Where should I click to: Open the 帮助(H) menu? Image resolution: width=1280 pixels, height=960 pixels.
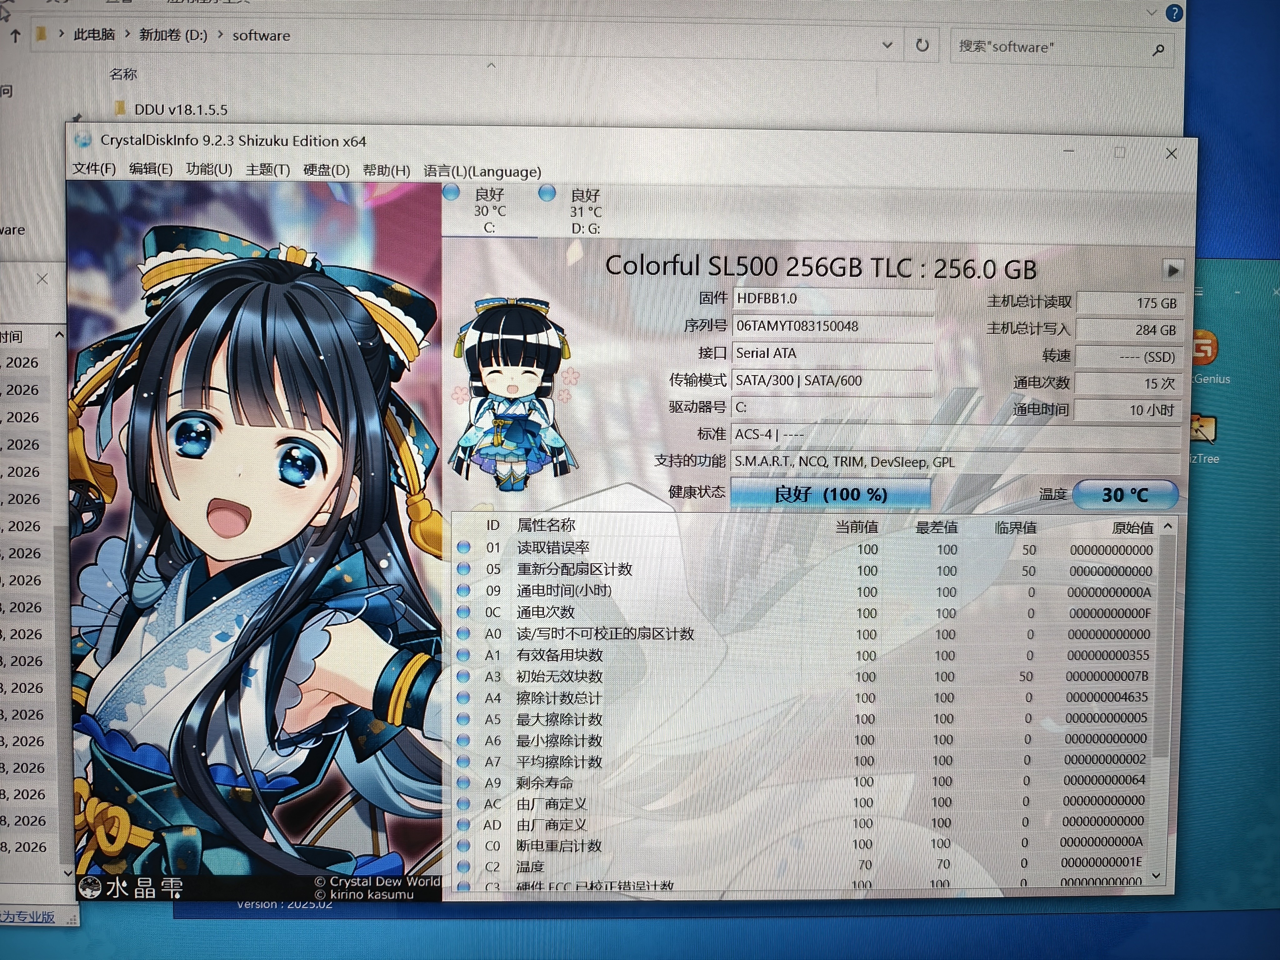pyautogui.click(x=386, y=171)
